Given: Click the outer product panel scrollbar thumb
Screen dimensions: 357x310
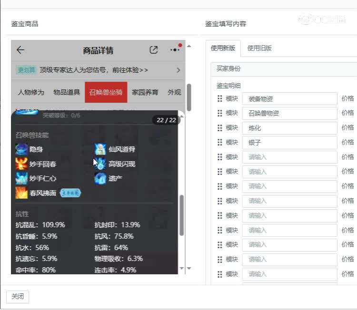Looking at the screenshot, I should coord(189,97).
